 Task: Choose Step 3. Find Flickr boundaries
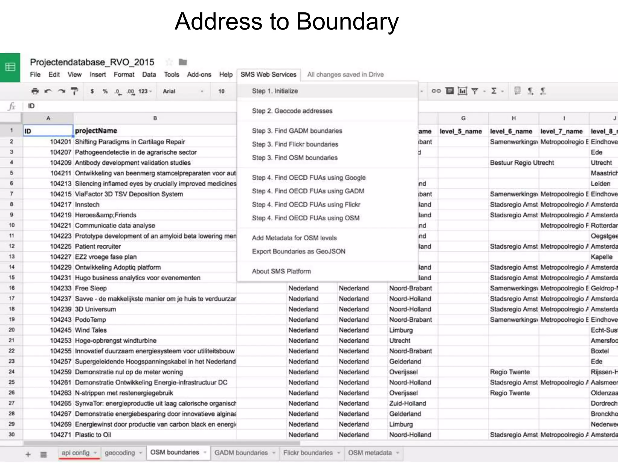(327, 144)
